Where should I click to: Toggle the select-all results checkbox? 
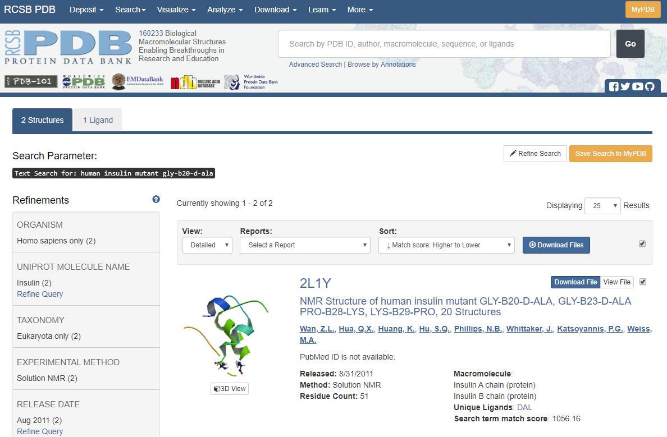pos(642,243)
